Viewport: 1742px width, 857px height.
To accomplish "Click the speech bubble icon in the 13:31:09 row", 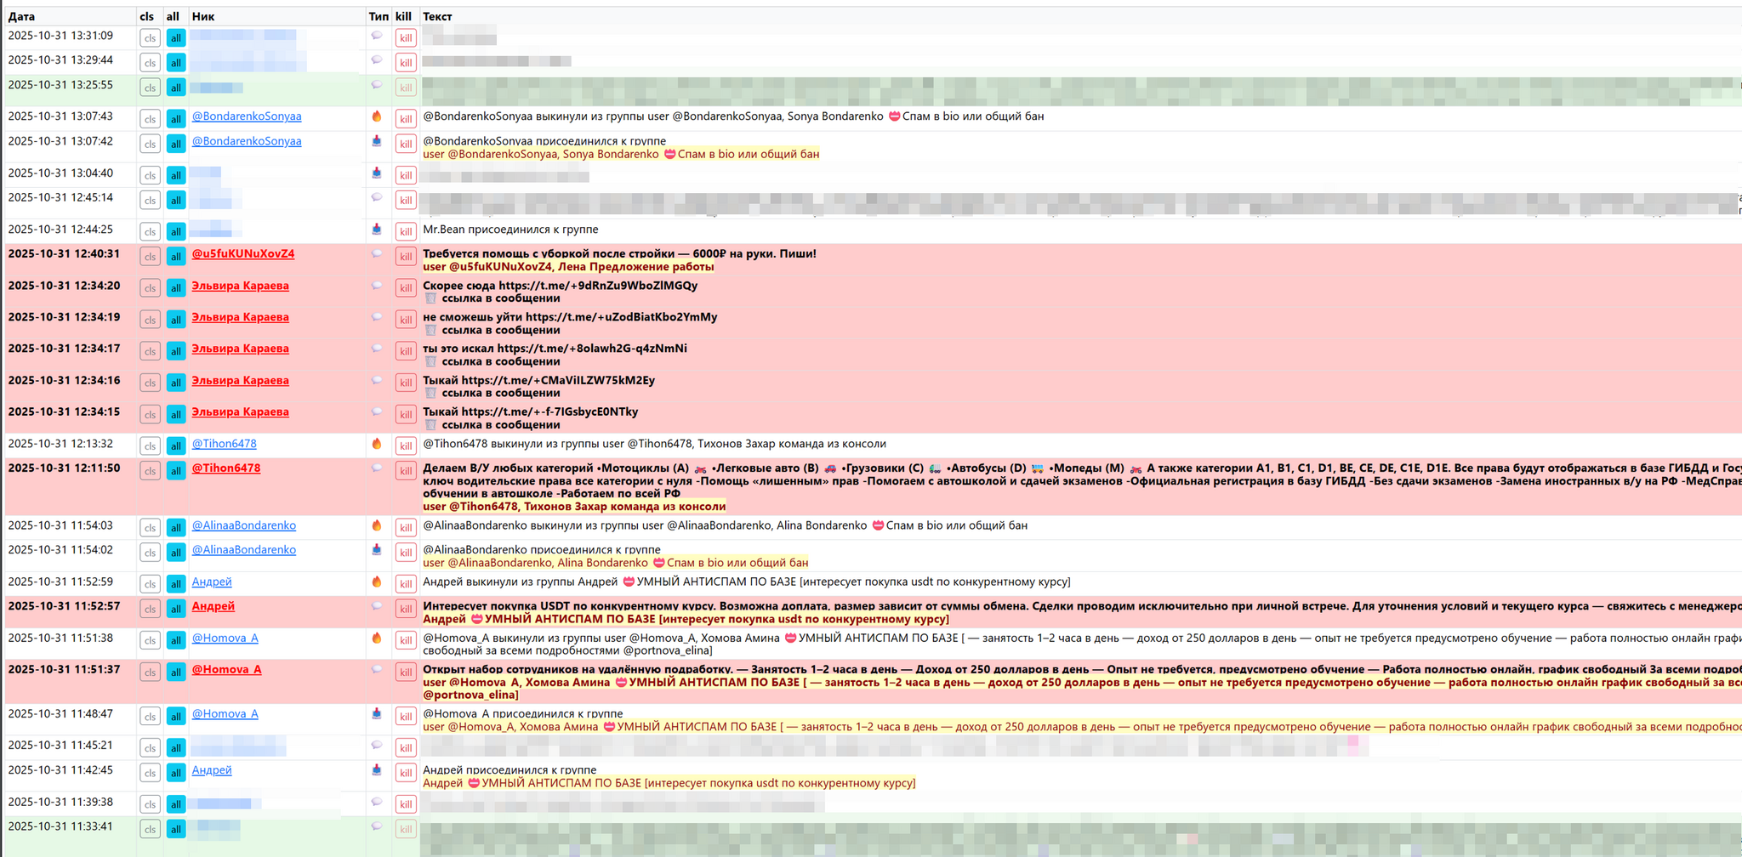I will point(377,36).
